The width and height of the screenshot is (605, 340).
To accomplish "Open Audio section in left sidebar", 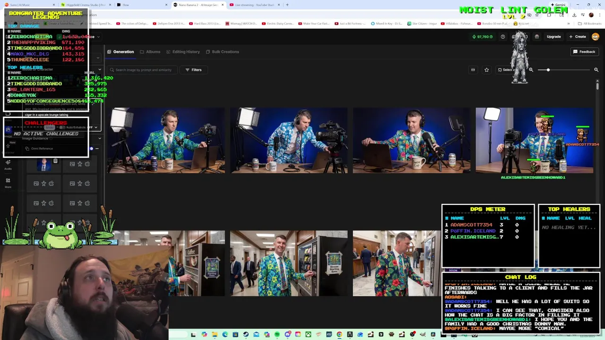I will coord(8,165).
